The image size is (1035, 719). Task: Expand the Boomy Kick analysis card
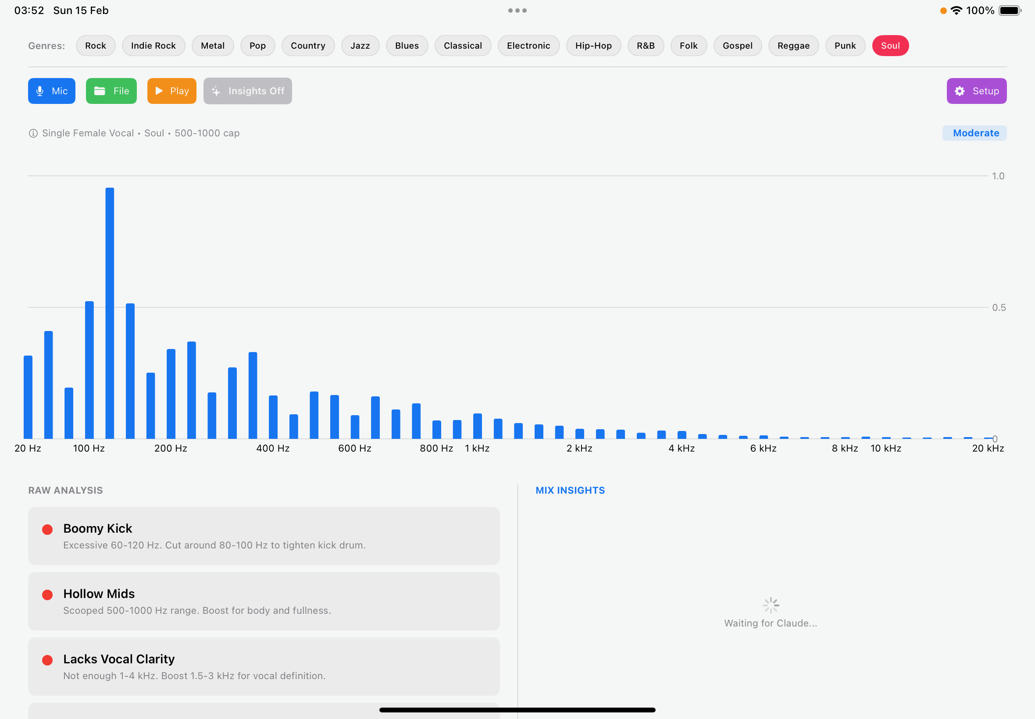click(264, 536)
